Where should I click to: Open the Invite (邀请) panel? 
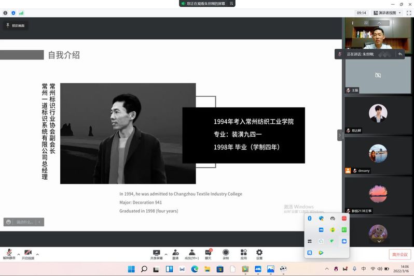coord(175,254)
